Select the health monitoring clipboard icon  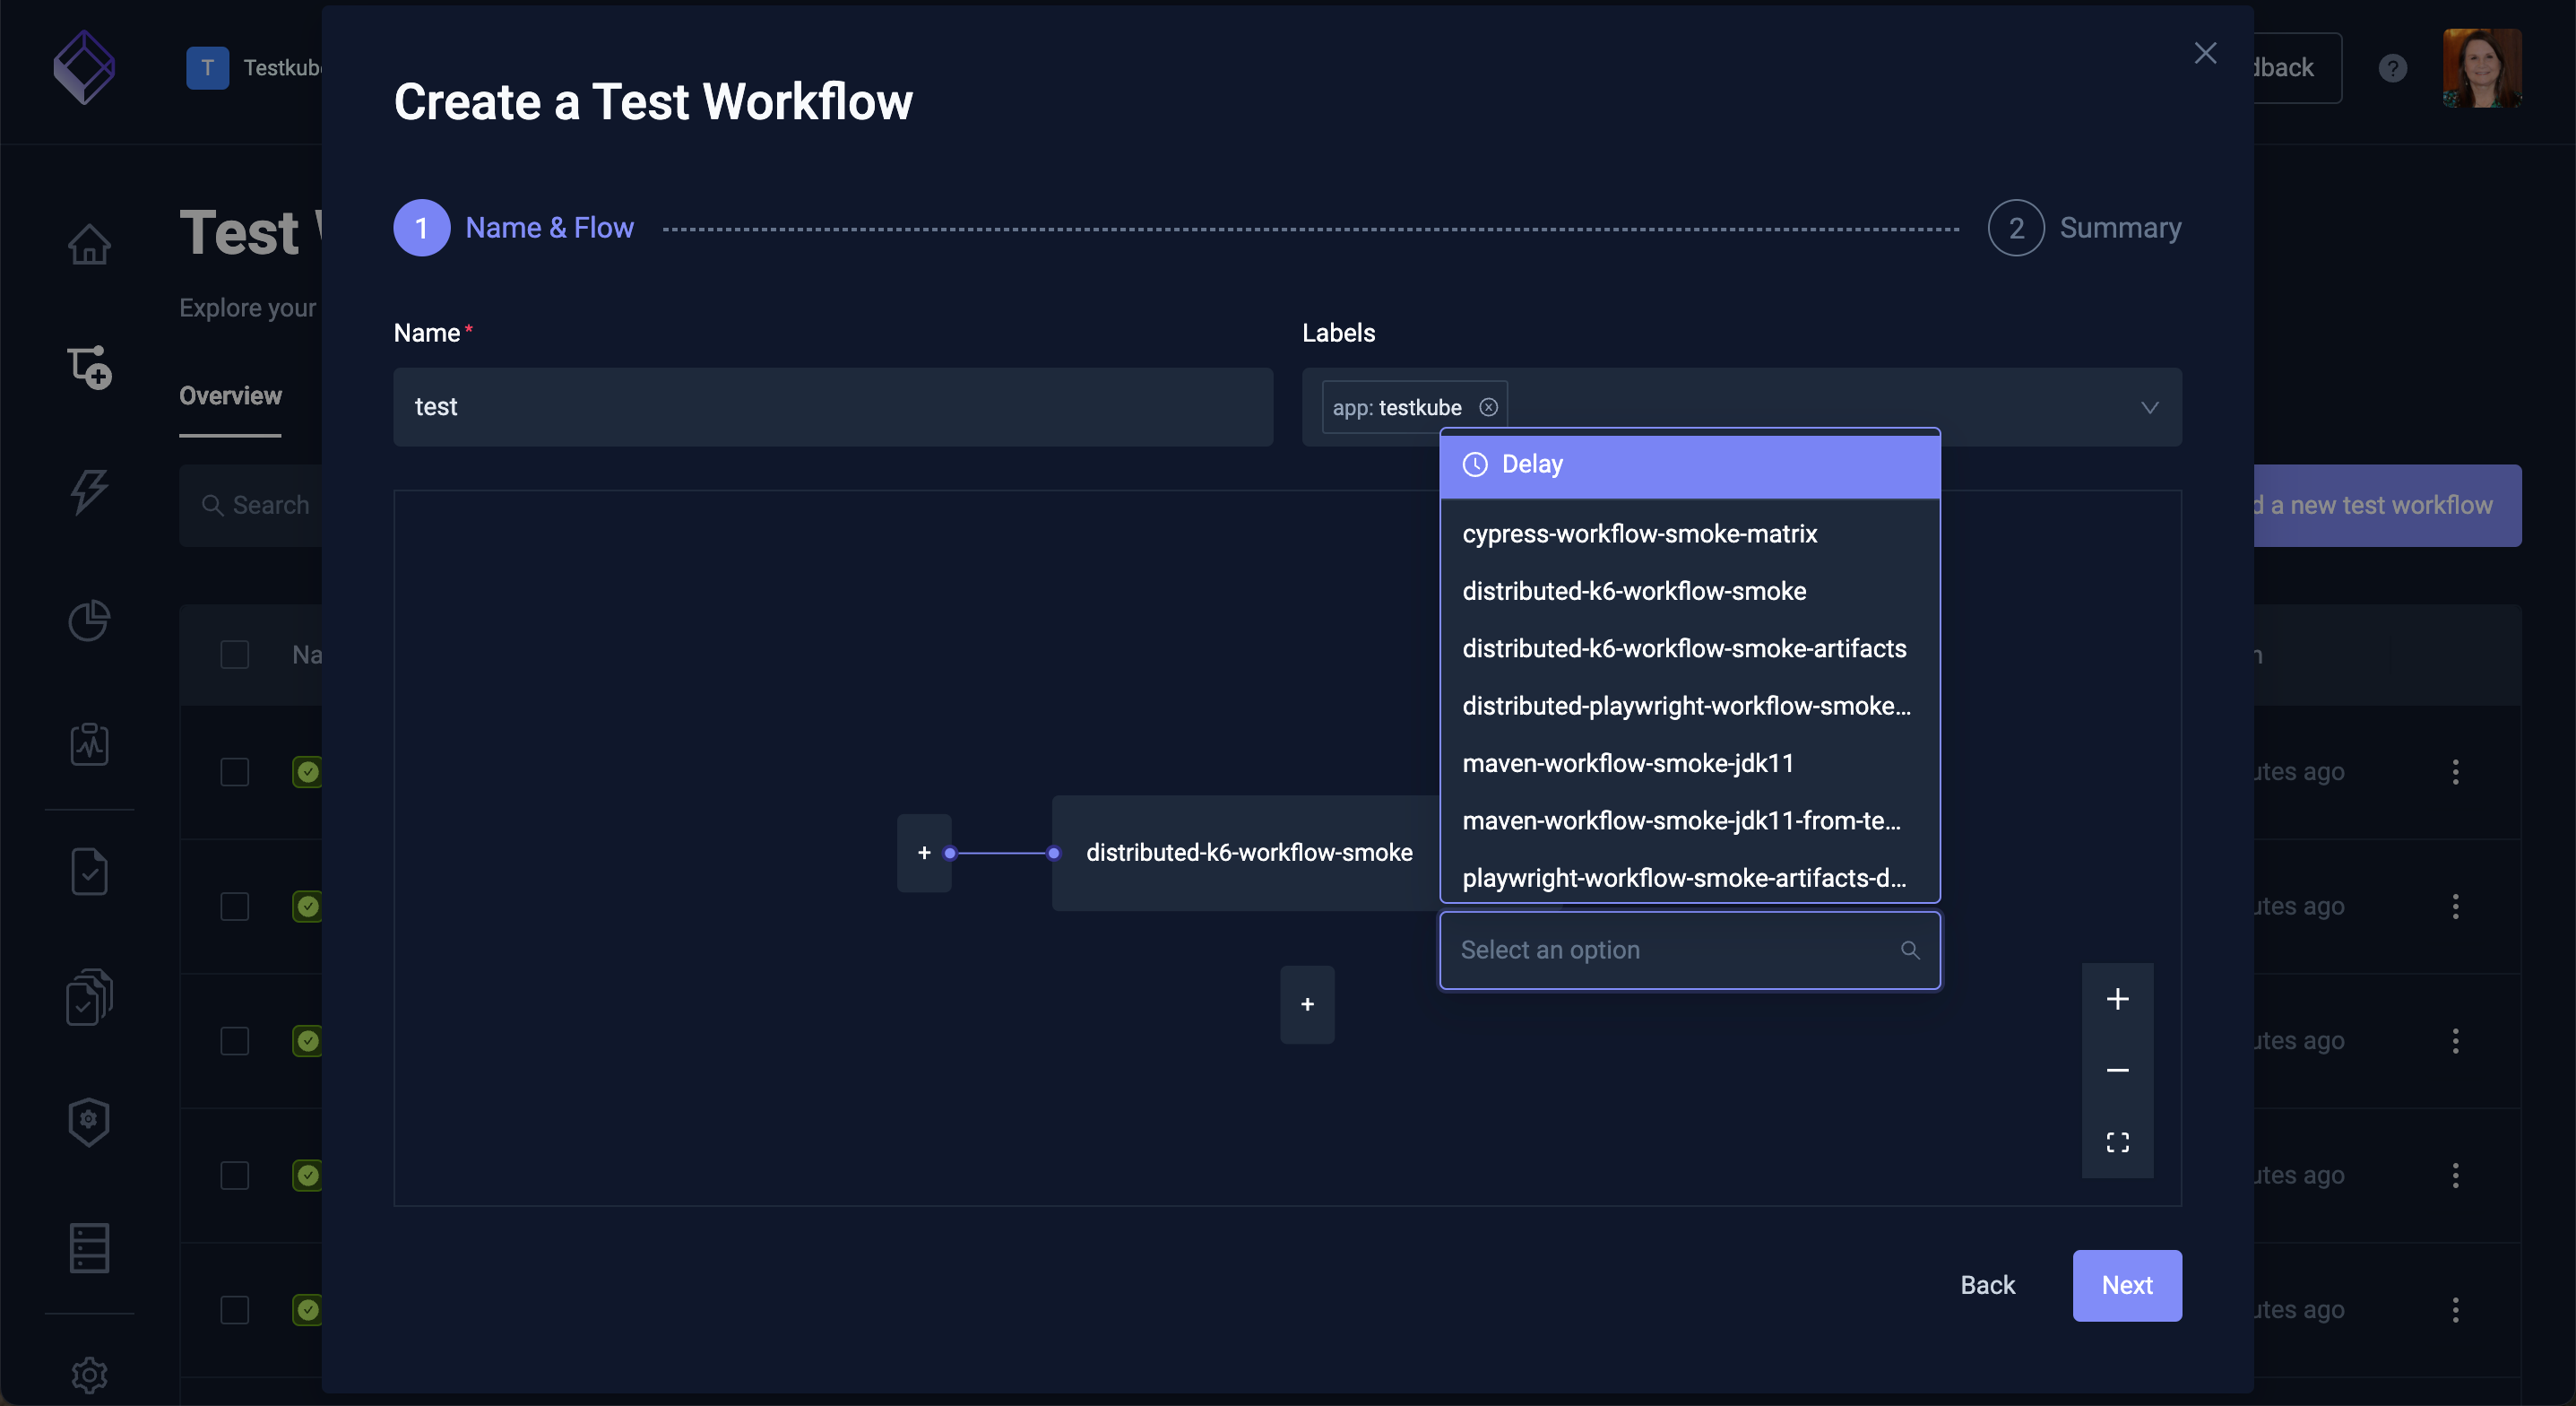[88, 744]
